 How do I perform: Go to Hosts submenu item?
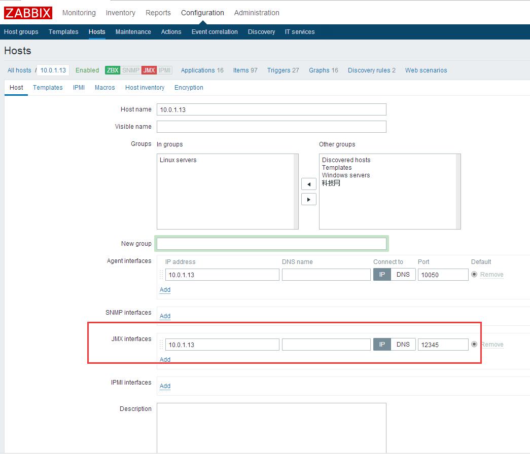click(97, 32)
